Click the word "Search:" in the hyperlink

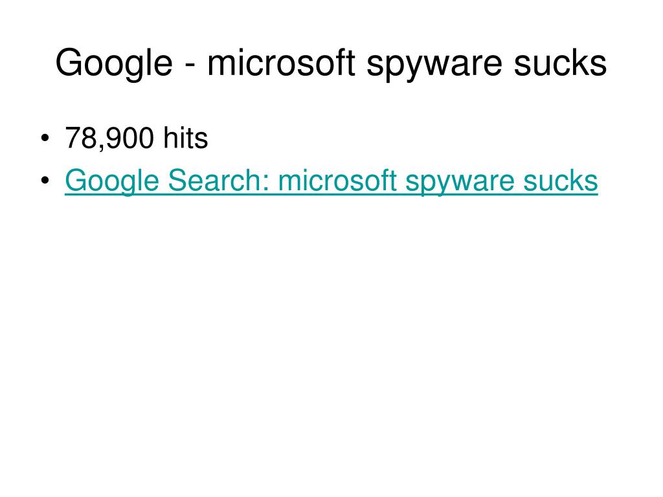coord(219,180)
